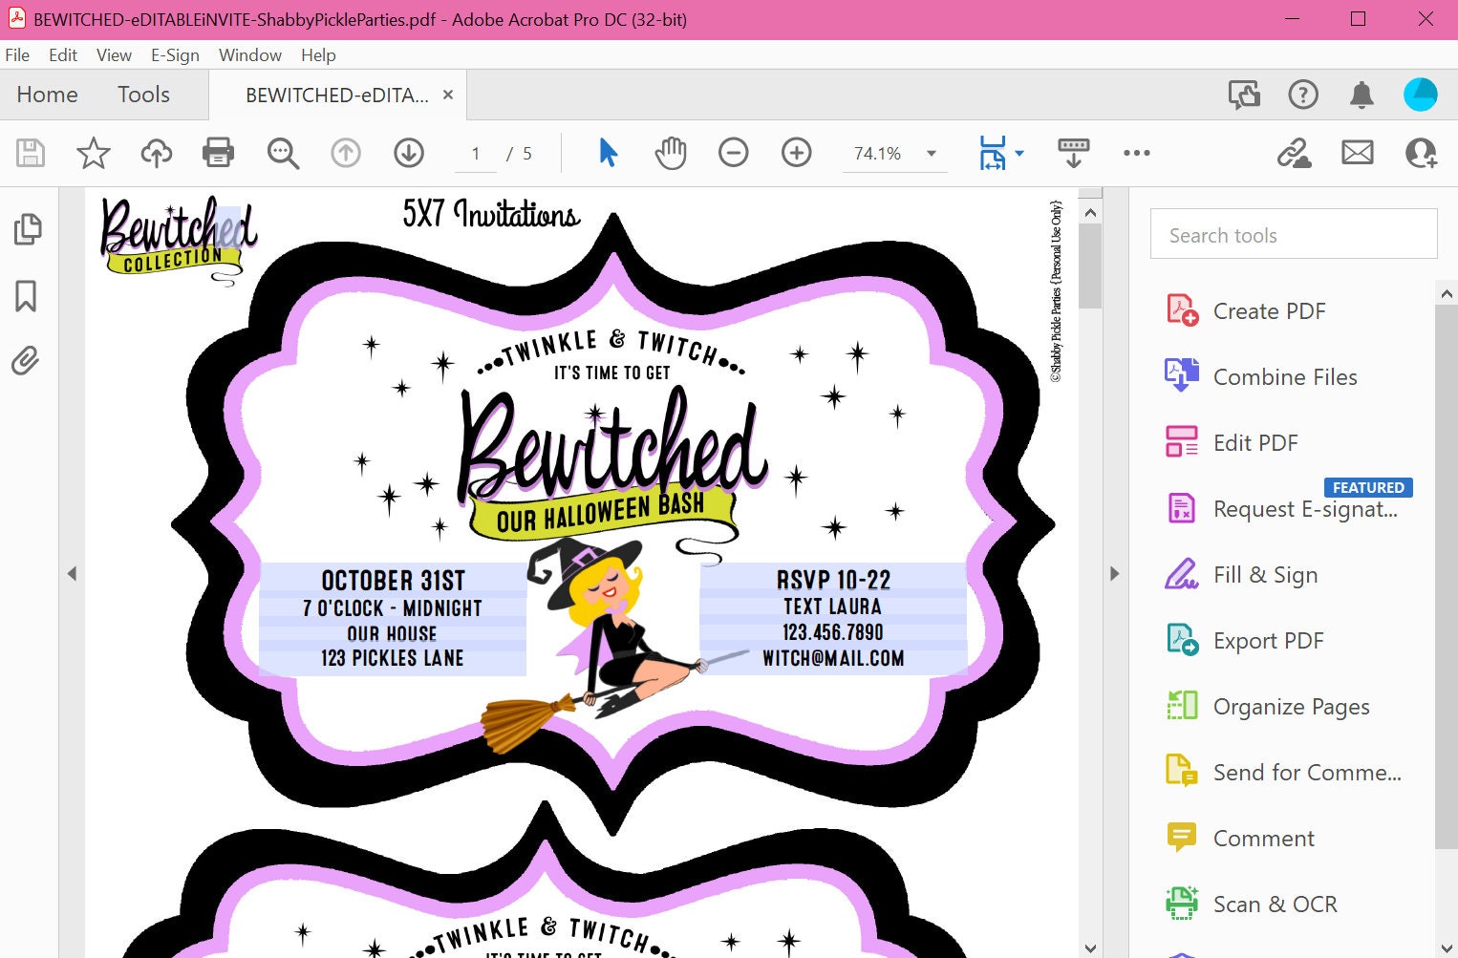Click tools pane scroll down arrow
The height and width of the screenshot is (958, 1458).
coord(1447,947)
